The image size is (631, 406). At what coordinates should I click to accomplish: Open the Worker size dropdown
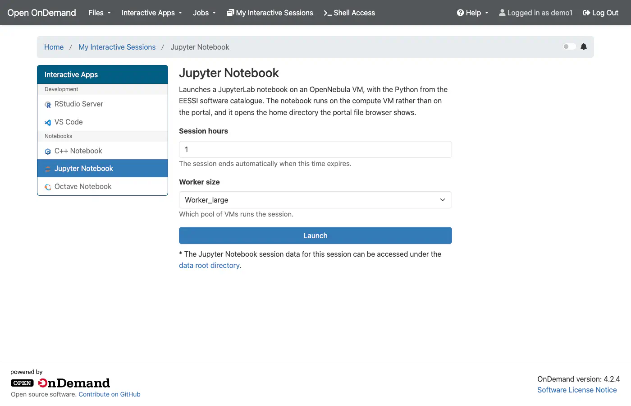point(315,200)
